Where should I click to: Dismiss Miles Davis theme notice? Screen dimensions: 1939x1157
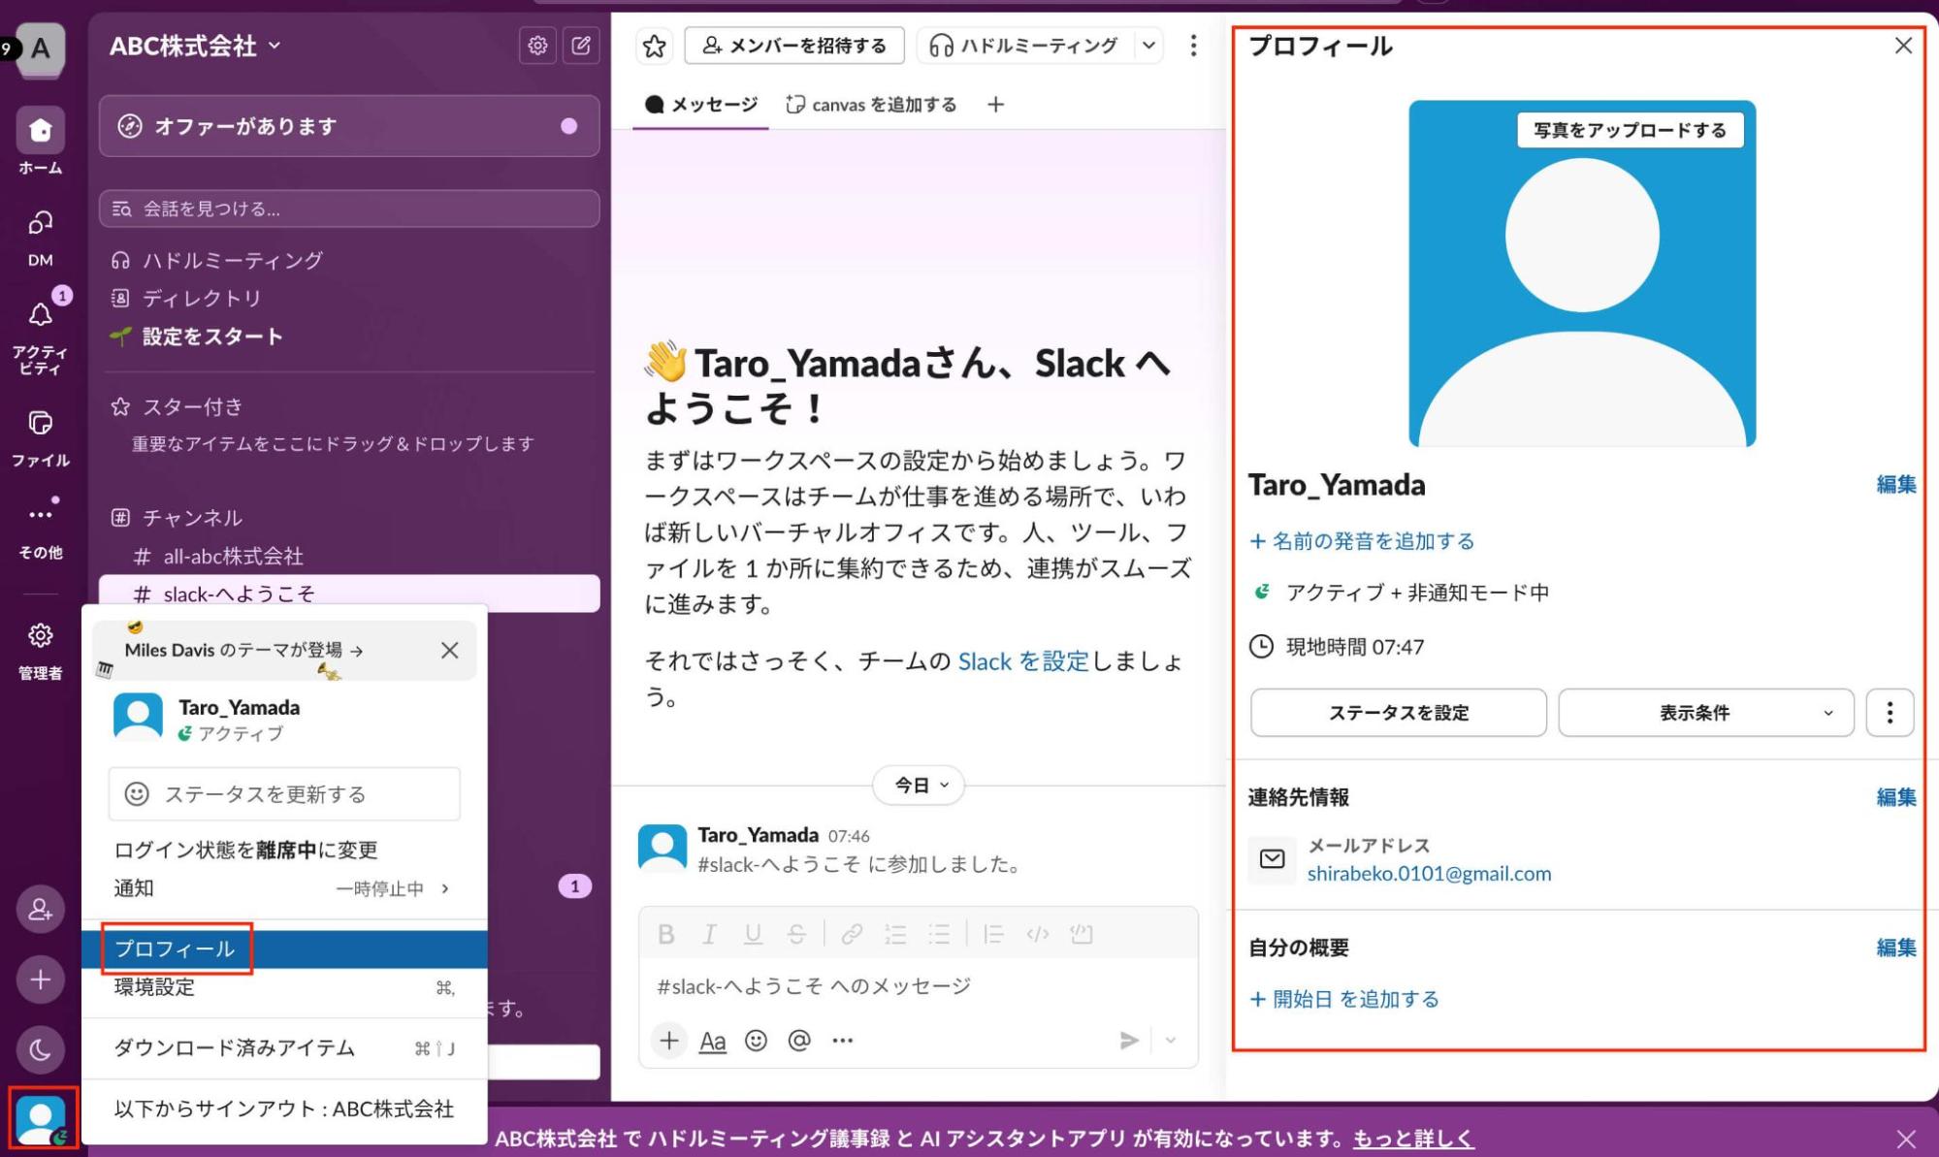449,651
